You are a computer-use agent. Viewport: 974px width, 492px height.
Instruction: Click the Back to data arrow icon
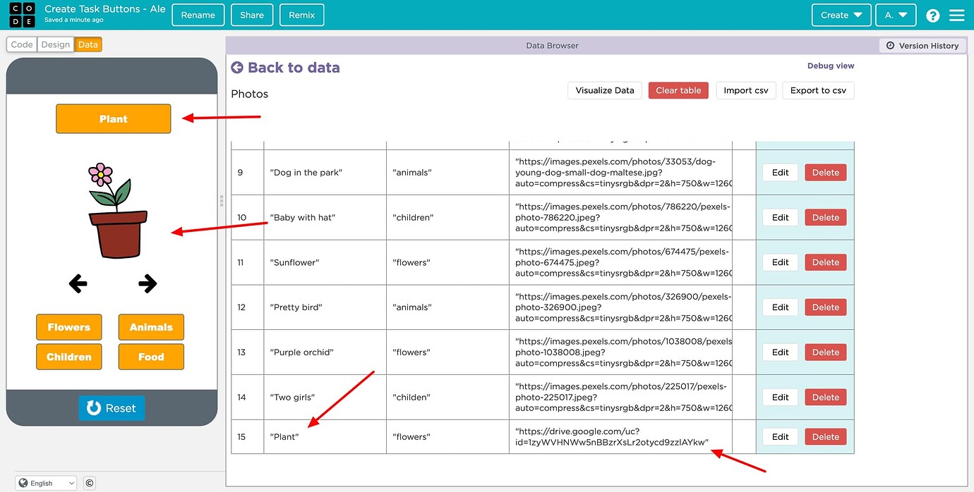[x=237, y=67]
